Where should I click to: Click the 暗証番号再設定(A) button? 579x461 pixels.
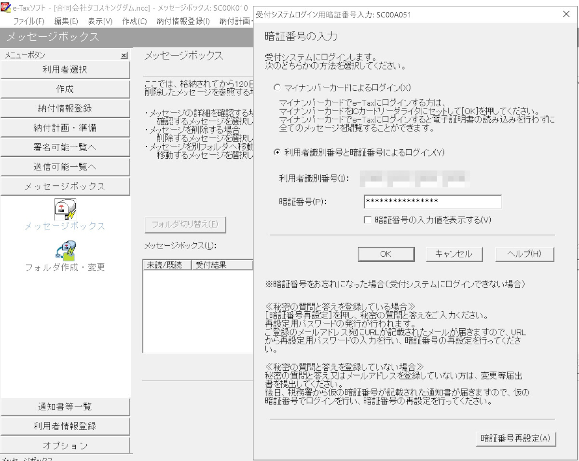point(515,439)
